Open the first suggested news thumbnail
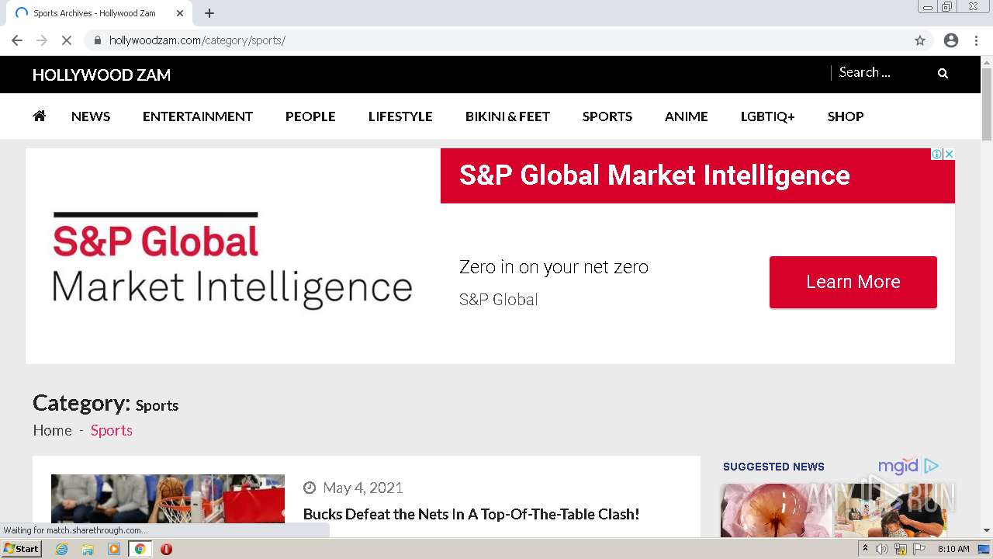Image resolution: width=993 pixels, height=559 pixels. (x=776, y=510)
